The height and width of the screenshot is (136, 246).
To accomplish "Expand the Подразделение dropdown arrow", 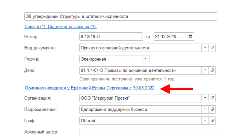I will coord(205,109).
